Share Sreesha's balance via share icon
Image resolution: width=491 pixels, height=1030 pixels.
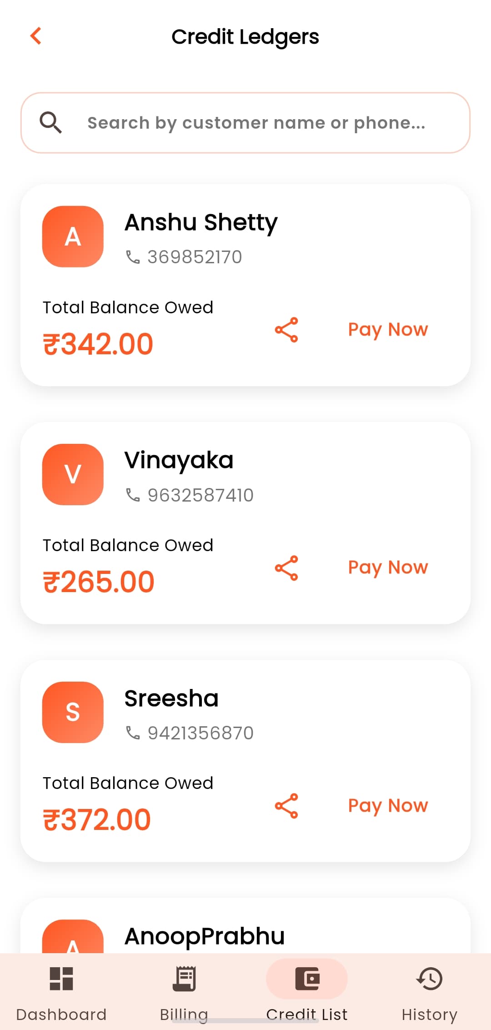(286, 806)
